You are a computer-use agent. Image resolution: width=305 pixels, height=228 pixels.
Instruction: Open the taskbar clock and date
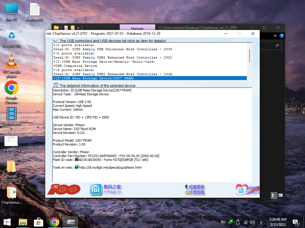coord(278,222)
